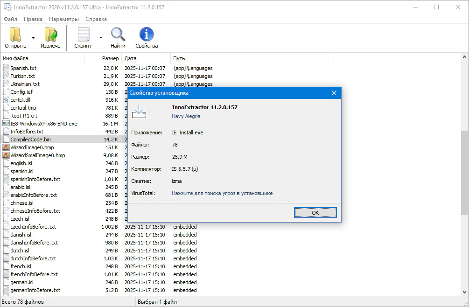Click the VirusTotal threat search link
469x307 pixels.
pos(222,193)
